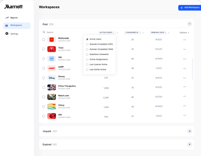This screenshot has width=201, height=156.
Task: Choose Questions Answered from column menu
Action: tap(87, 54)
